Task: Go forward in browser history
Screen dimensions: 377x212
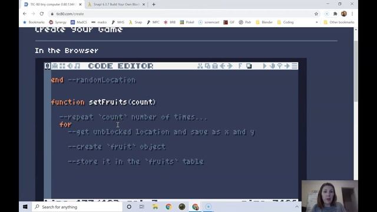Action: point(33,14)
